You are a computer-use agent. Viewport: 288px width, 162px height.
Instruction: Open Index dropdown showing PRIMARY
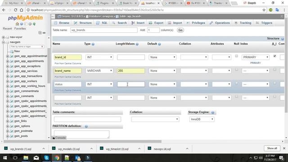[256, 57]
